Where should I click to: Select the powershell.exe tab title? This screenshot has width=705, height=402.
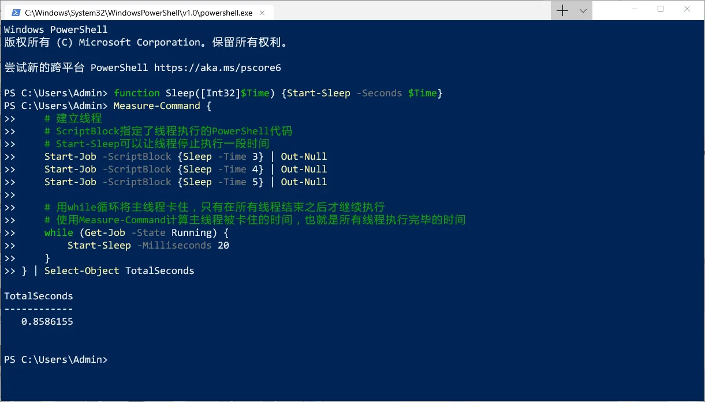tap(139, 12)
